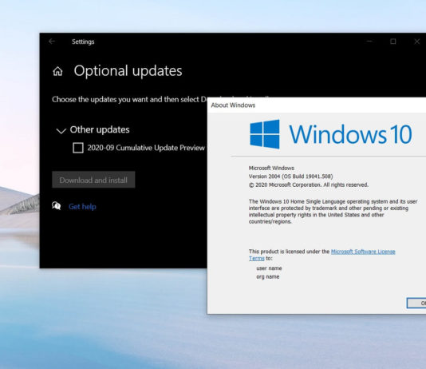Click the Get help chat icon
The height and width of the screenshot is (369, 426).
pos(57,206)
